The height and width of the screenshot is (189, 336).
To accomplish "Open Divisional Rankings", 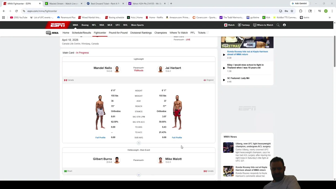I will pos(141,33).
